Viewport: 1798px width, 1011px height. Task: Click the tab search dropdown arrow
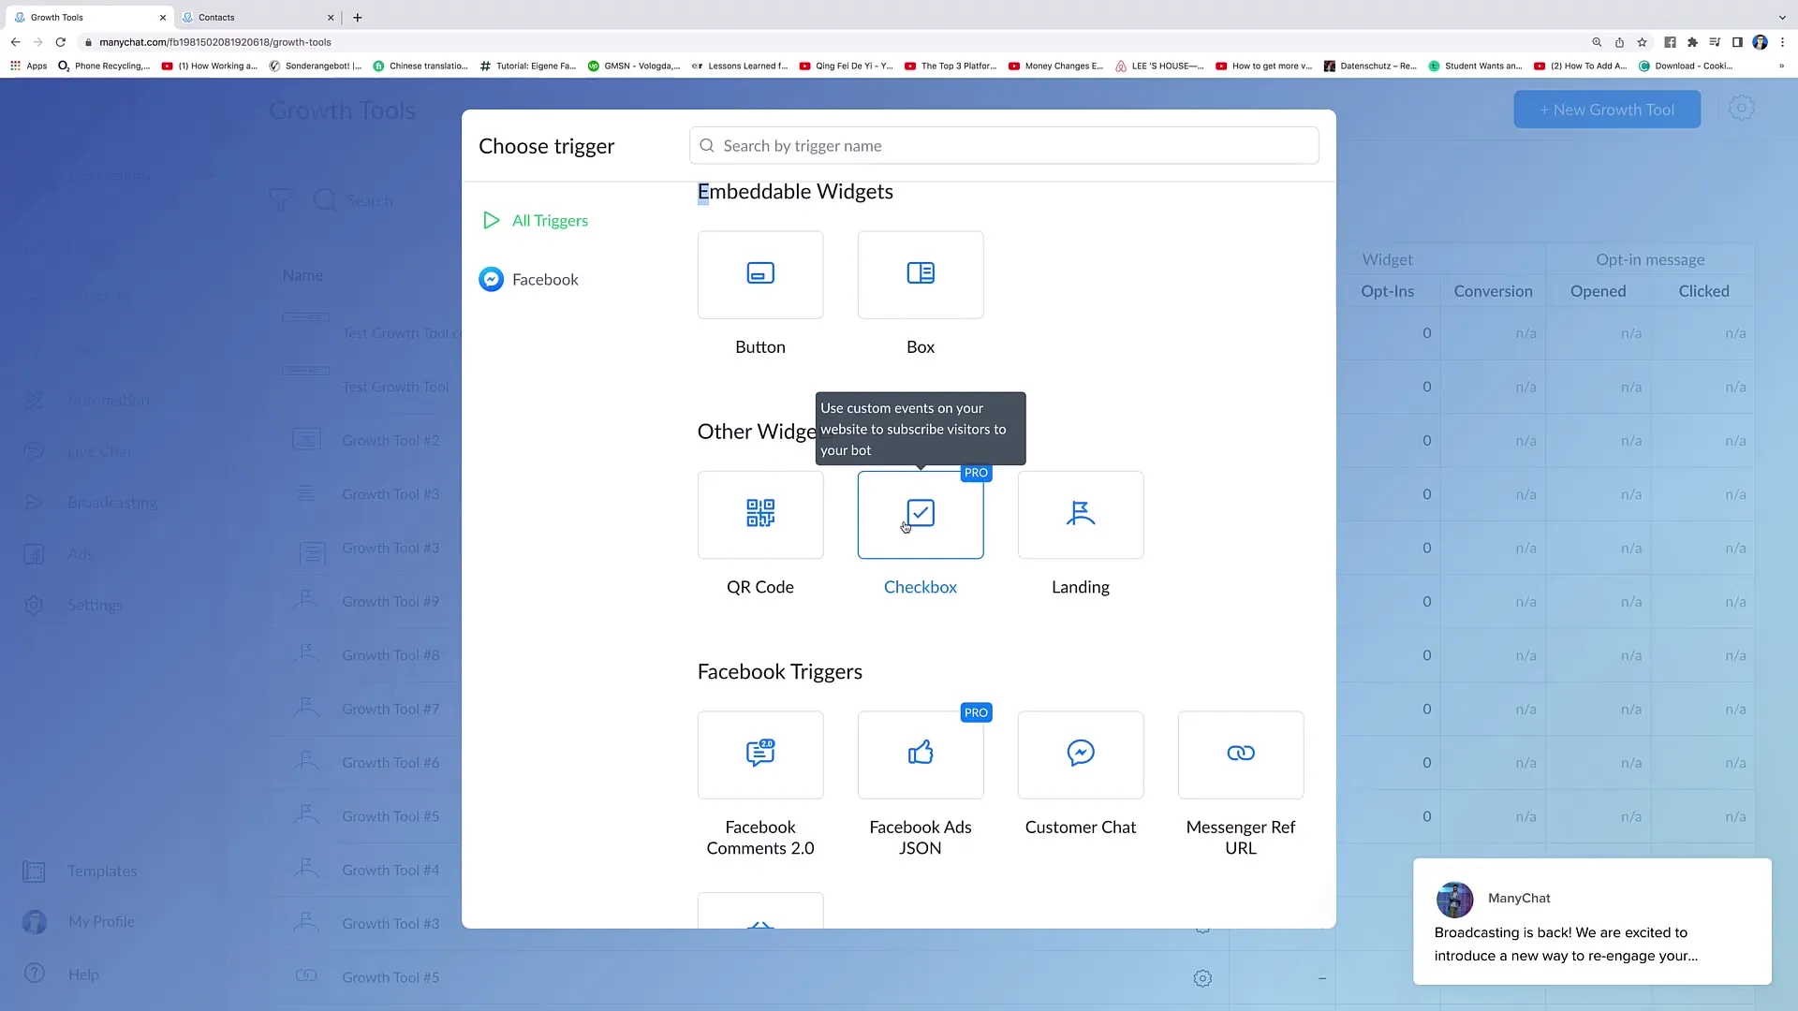pos(1782,17)
